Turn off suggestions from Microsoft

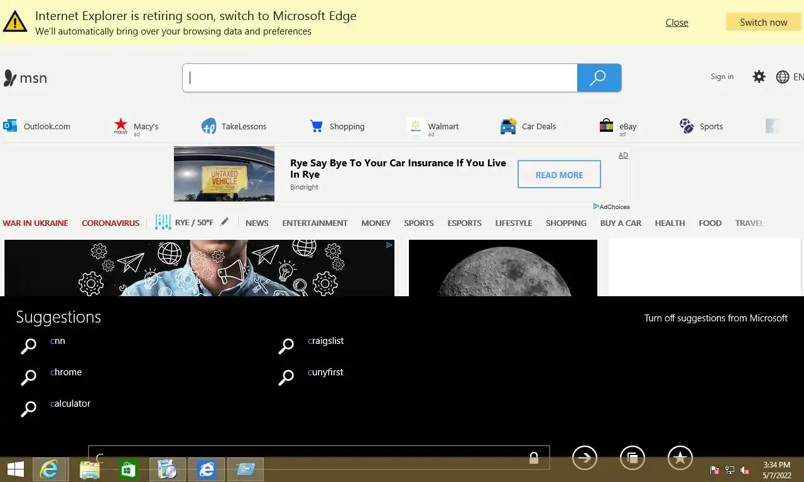click(715, 318)
